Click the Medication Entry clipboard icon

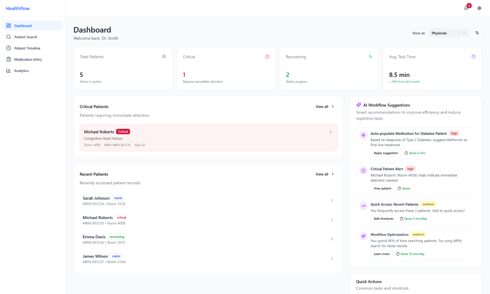[8, 59]
